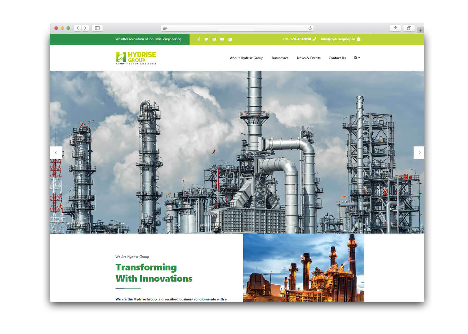Maximize the browser window green button
This screenshot has width=468, height=334.
(68, 28)
